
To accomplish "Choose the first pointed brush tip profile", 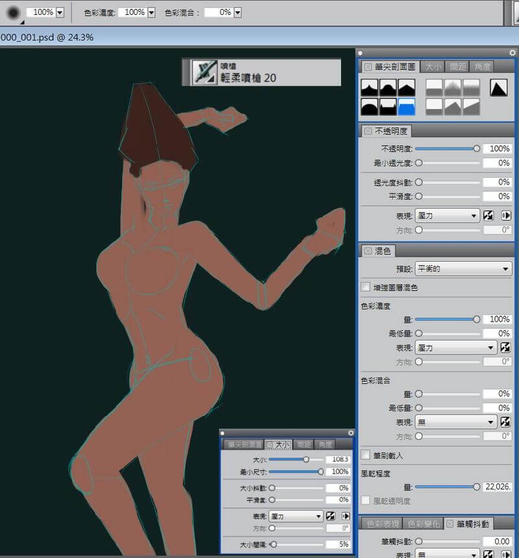I will coord(369,88).
